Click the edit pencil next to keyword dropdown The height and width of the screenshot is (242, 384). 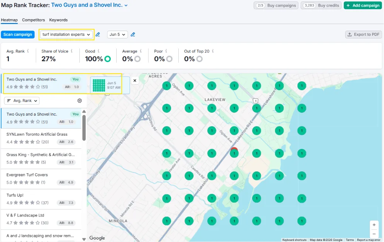pos(98,34)
